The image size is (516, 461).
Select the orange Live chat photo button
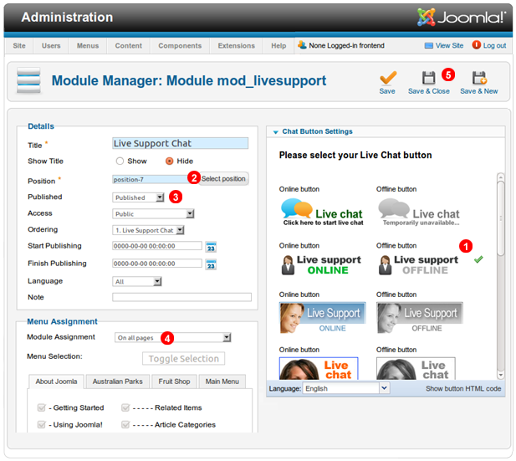pos(319,368)
